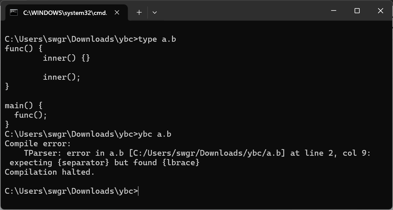This screenshot has height=210, width=393.
Task: Close the C:\WINDOWS\system32\cmd tab
Action: tap(117, 12)
